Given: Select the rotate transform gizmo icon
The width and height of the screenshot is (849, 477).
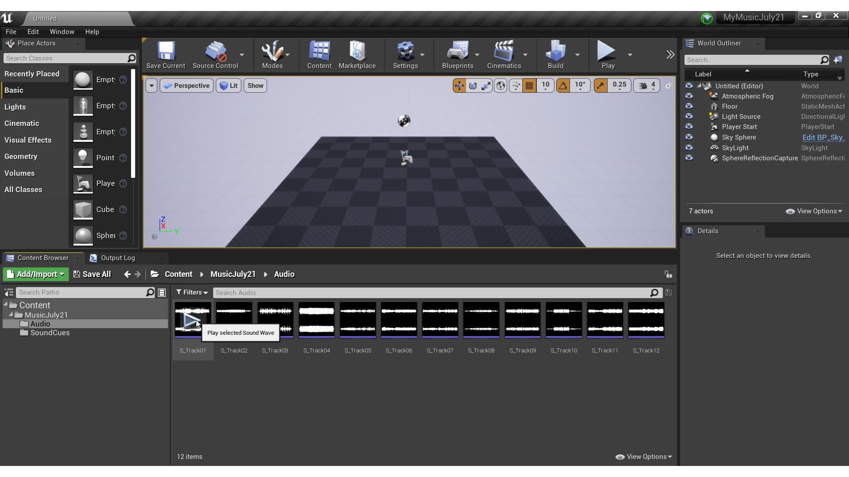Looking at the screenshot, I should click(x=473, y=86).
